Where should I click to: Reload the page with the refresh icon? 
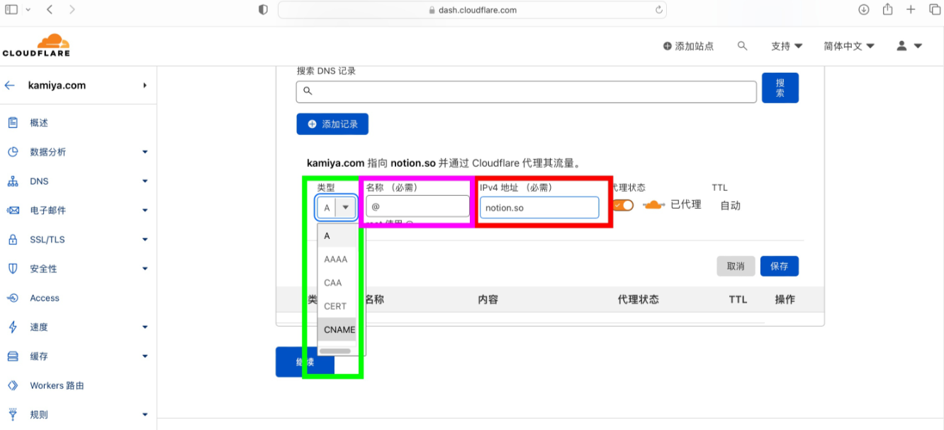click(x=659, y=10)
